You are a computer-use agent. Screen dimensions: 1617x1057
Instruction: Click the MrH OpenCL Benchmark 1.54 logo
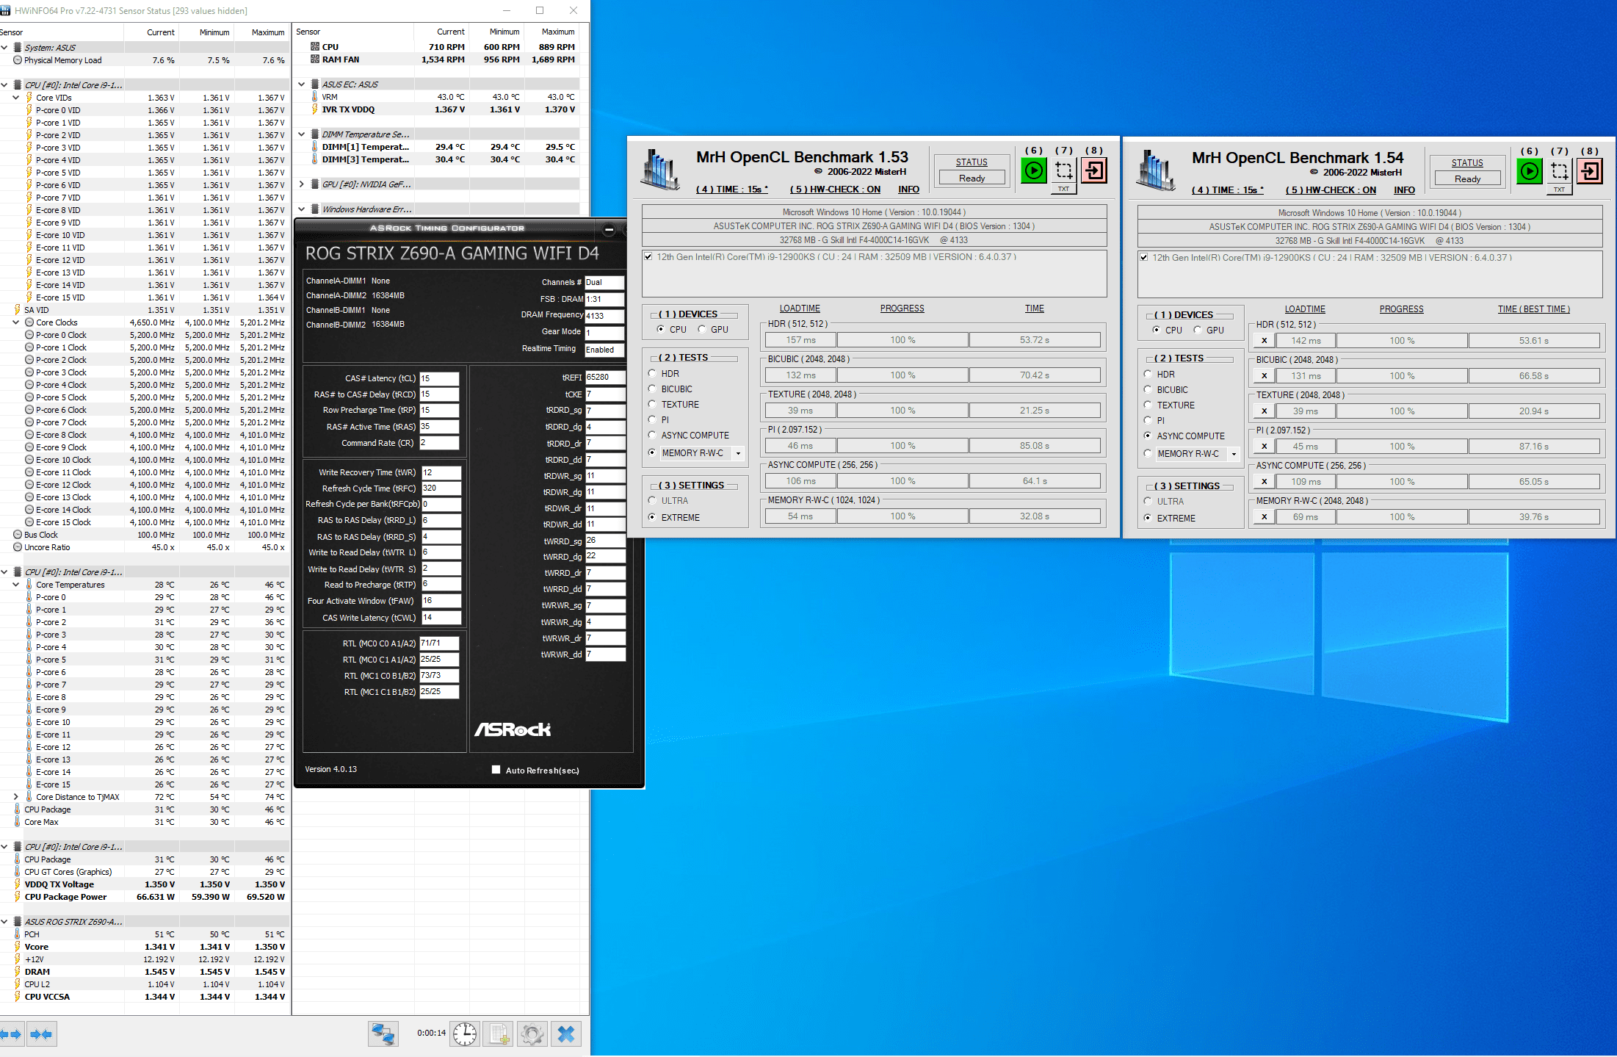point(1156,171)
